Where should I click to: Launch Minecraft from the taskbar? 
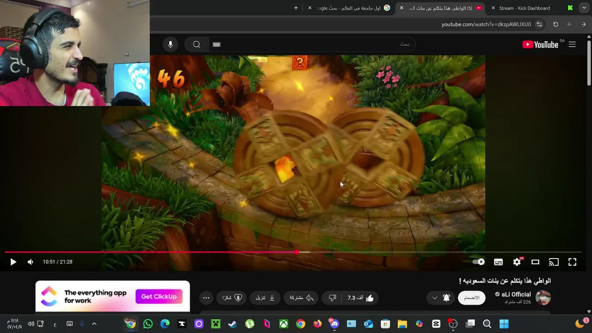[216, 324]
